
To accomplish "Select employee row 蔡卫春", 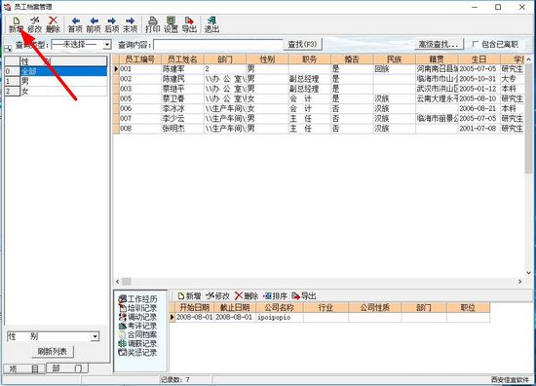I will (319, 98).
